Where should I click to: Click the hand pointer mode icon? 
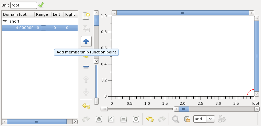[x=187, y=119]
